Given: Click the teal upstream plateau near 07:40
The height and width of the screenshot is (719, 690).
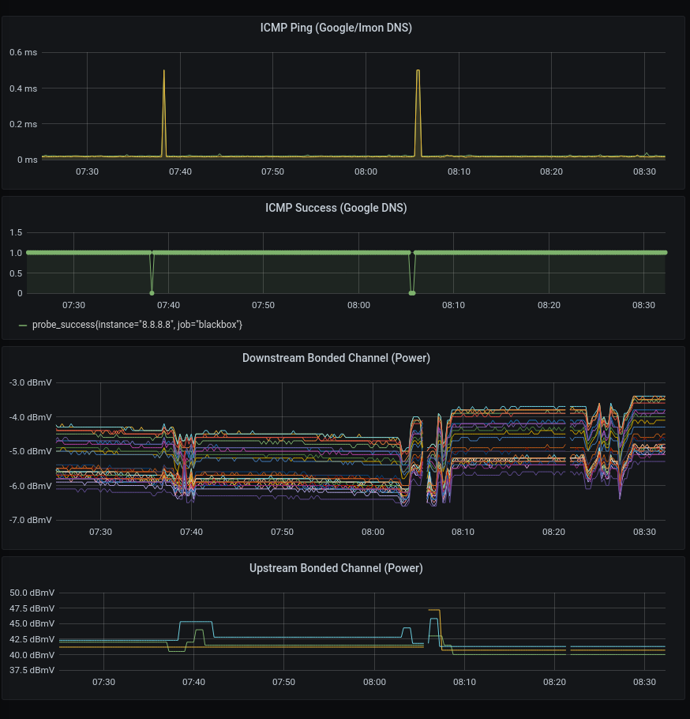Looking at the screenshot, I should [x=196, y=622].
